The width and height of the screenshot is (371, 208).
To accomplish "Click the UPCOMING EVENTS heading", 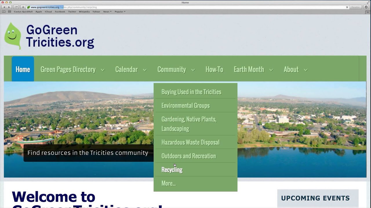I will point(315,198).
